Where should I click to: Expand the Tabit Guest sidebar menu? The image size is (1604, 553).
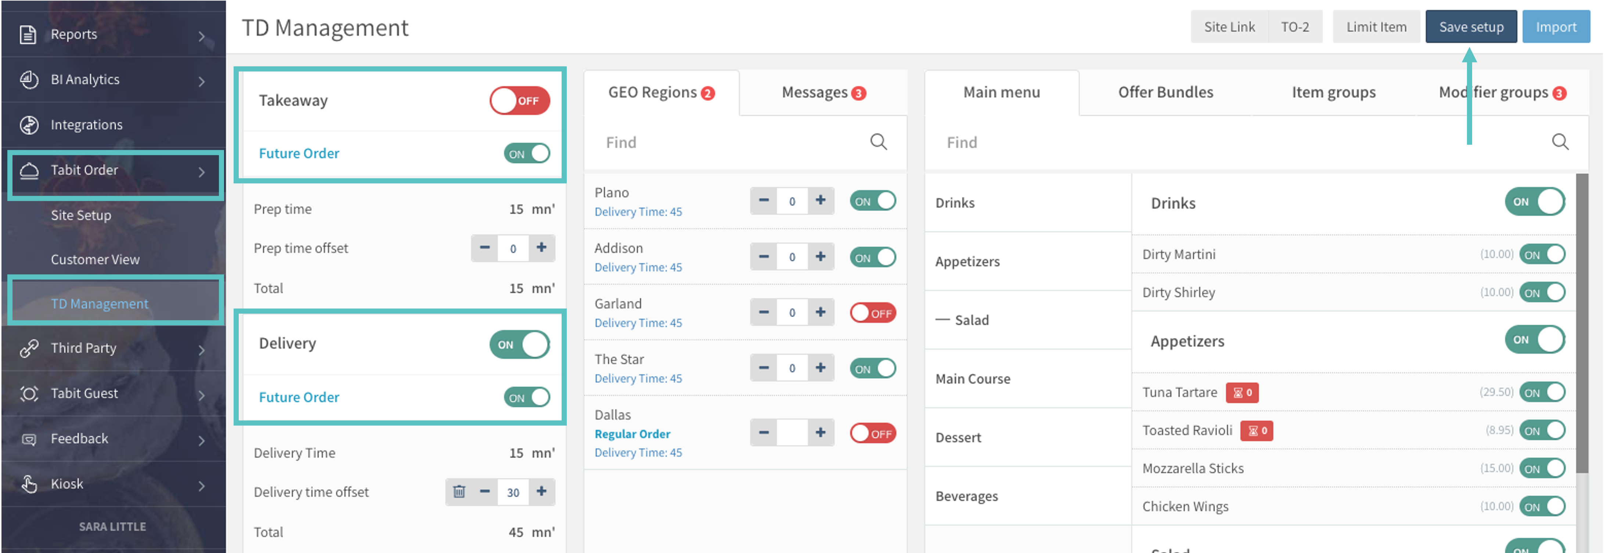click(201, 394)
